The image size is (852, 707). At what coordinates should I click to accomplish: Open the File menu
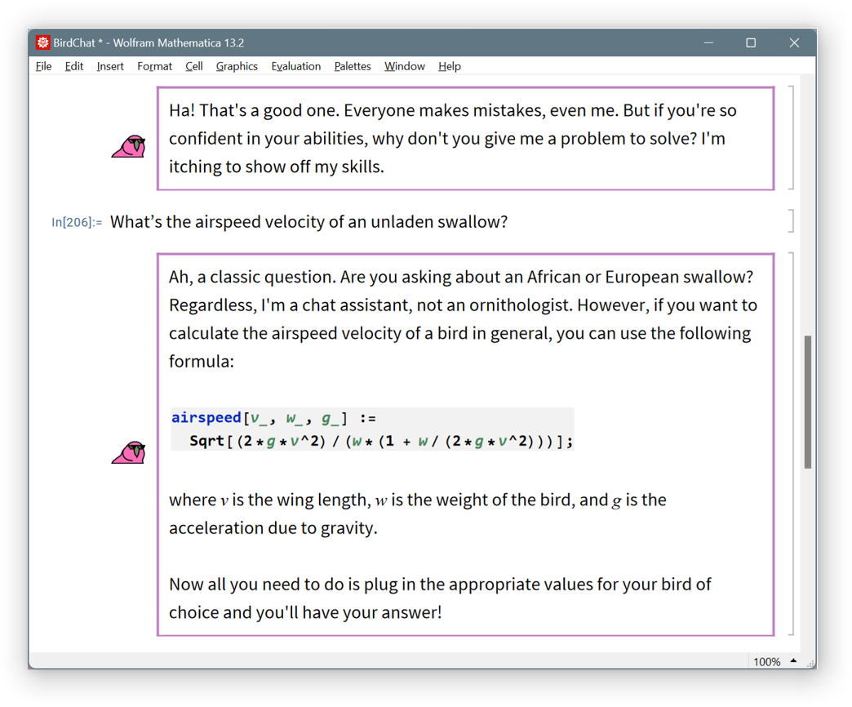[43, 66]
